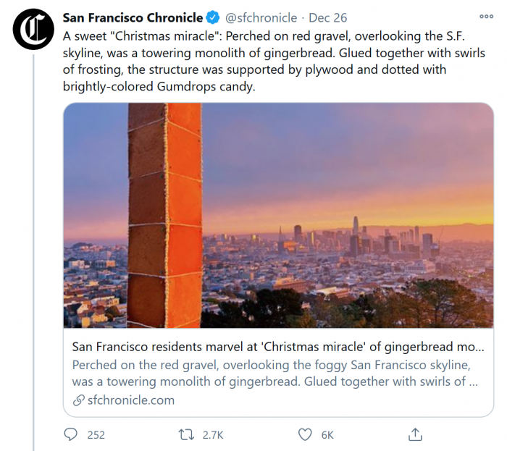Viewport: 507px width, 451px height.
Task: Click the San Francisco Chronicle profile avatar
Action: pos(34,29)
